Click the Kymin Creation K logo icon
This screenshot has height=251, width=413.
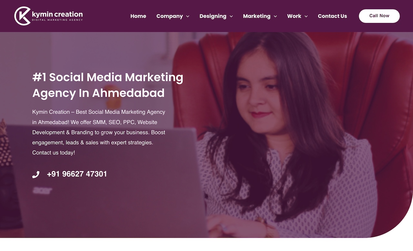(x=23, y=16)
